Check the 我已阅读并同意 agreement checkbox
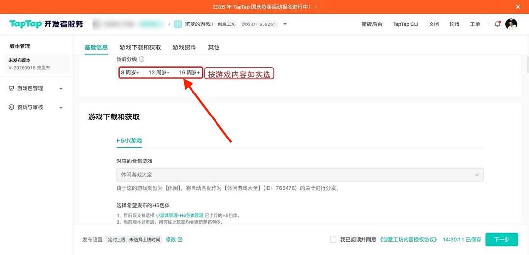 [x=333, y=239]
